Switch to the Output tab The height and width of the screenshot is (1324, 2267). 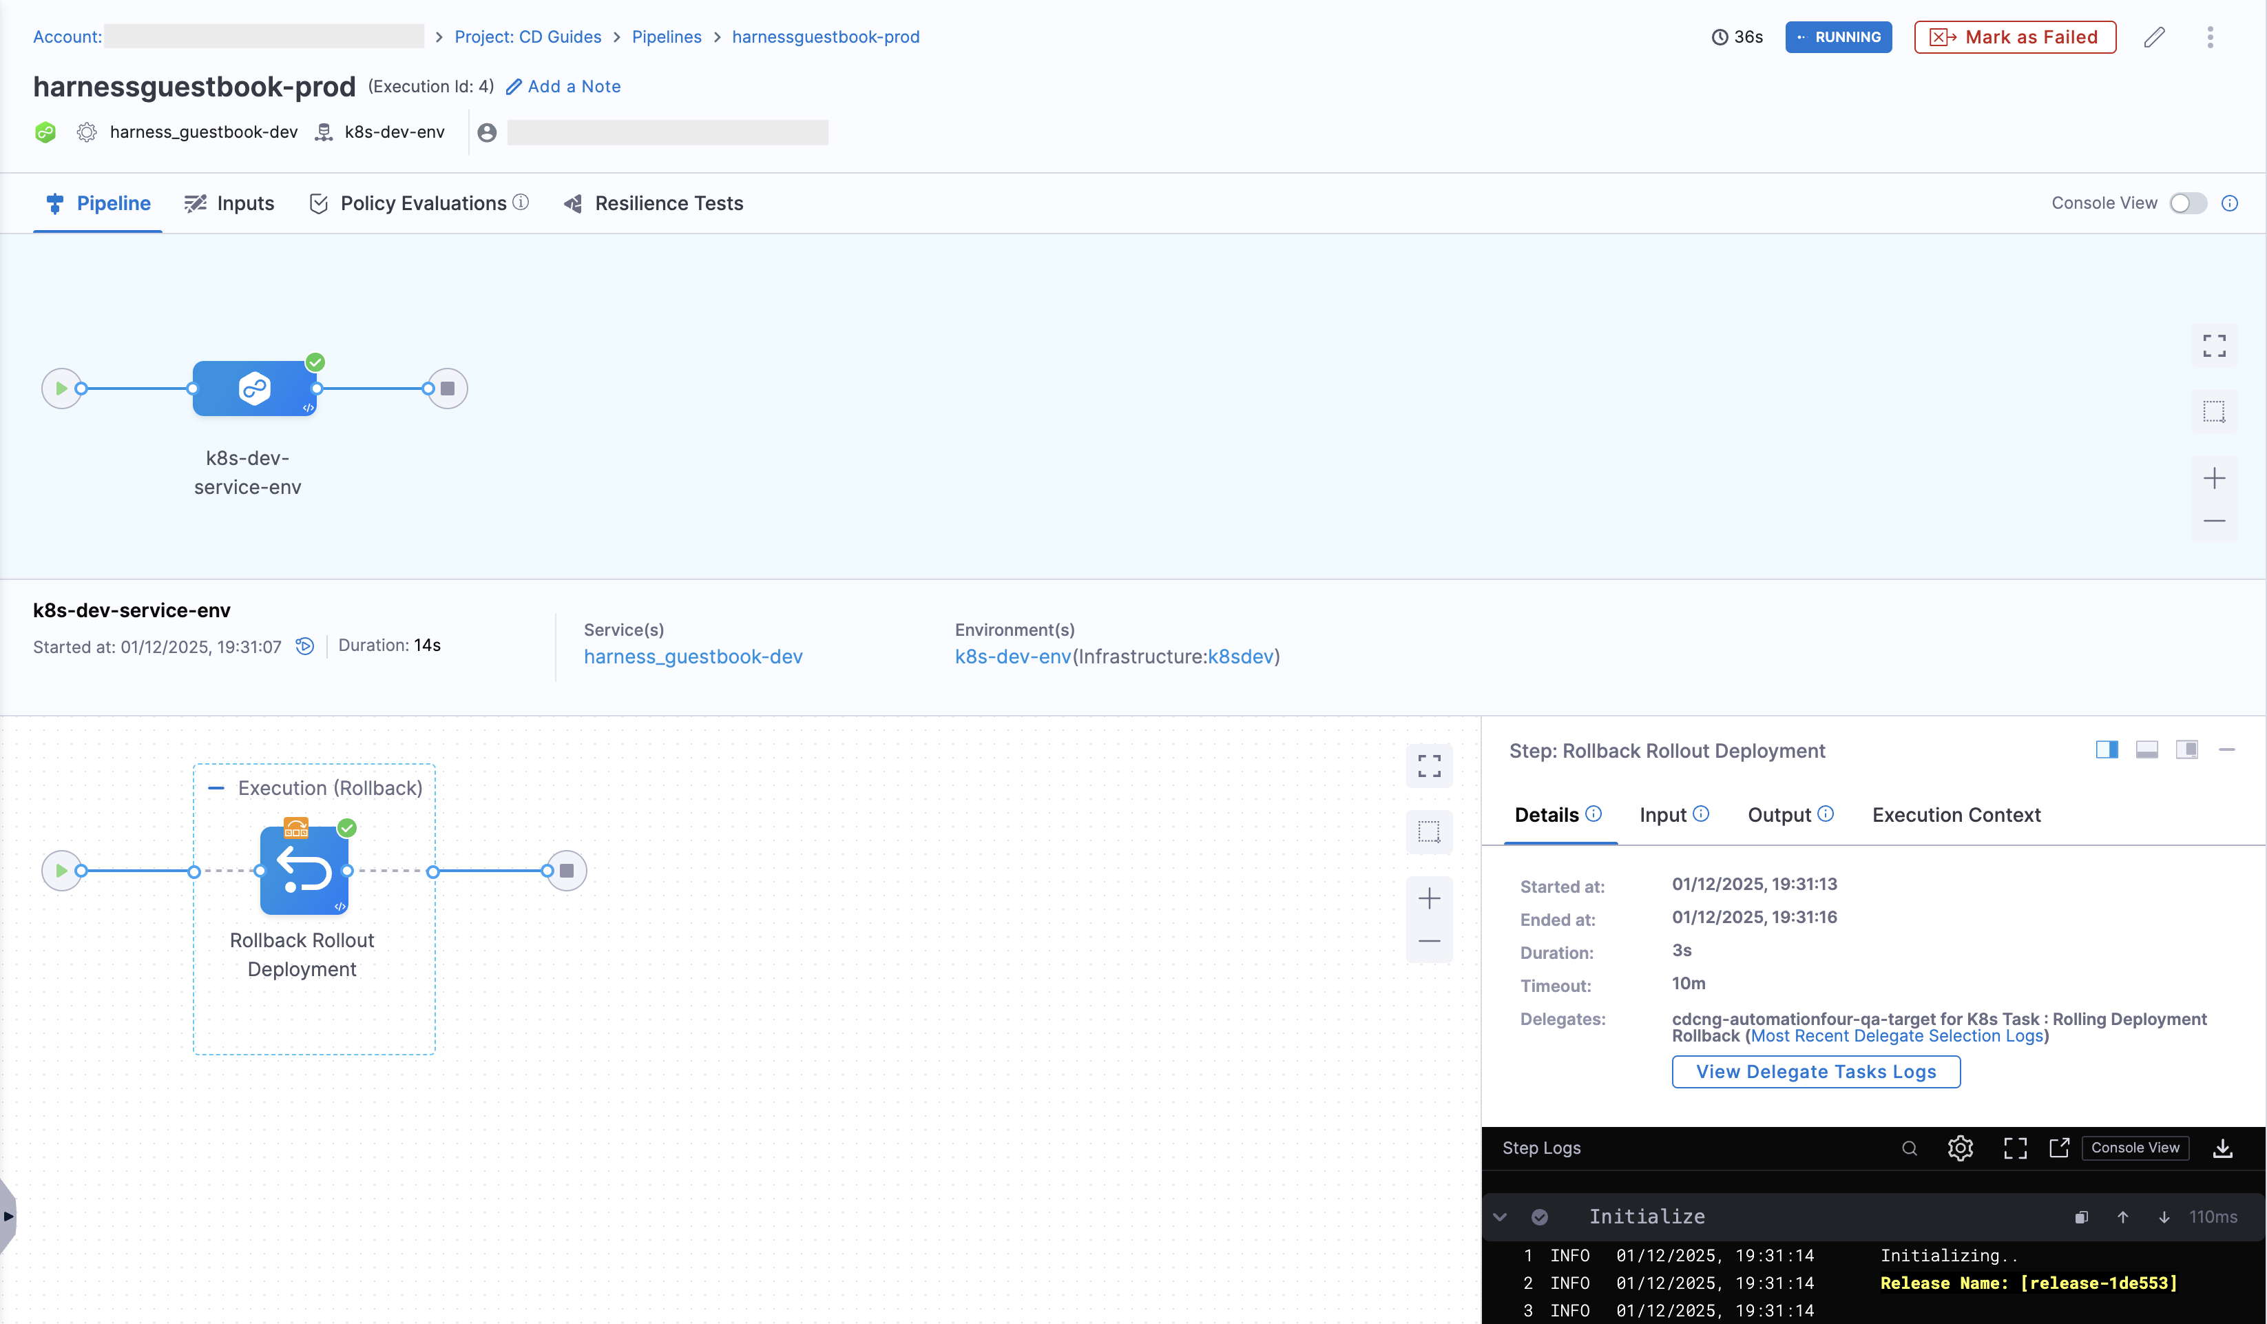click(x=1779, y=814)
